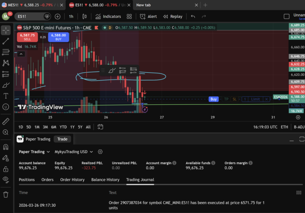Hide all drawings with eye icon
This screenshot has height=213, width=305.
[6, 179]
